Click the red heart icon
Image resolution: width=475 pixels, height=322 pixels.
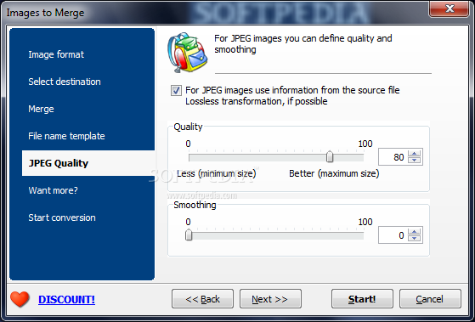pos(20,299)
